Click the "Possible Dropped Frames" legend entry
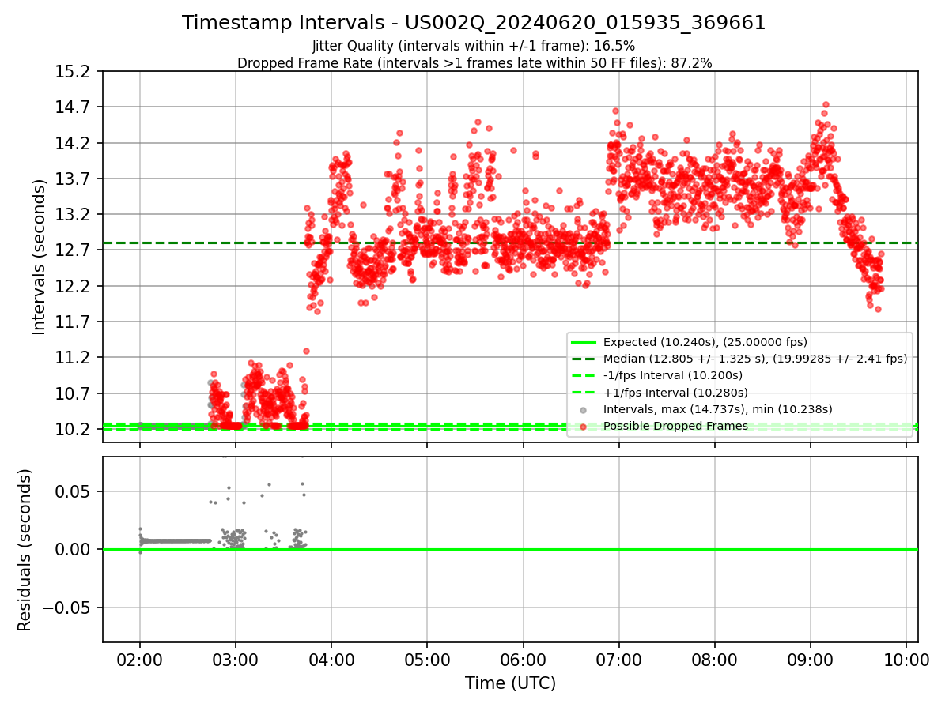This screenshot has height=711, width=949. [675, 426]
